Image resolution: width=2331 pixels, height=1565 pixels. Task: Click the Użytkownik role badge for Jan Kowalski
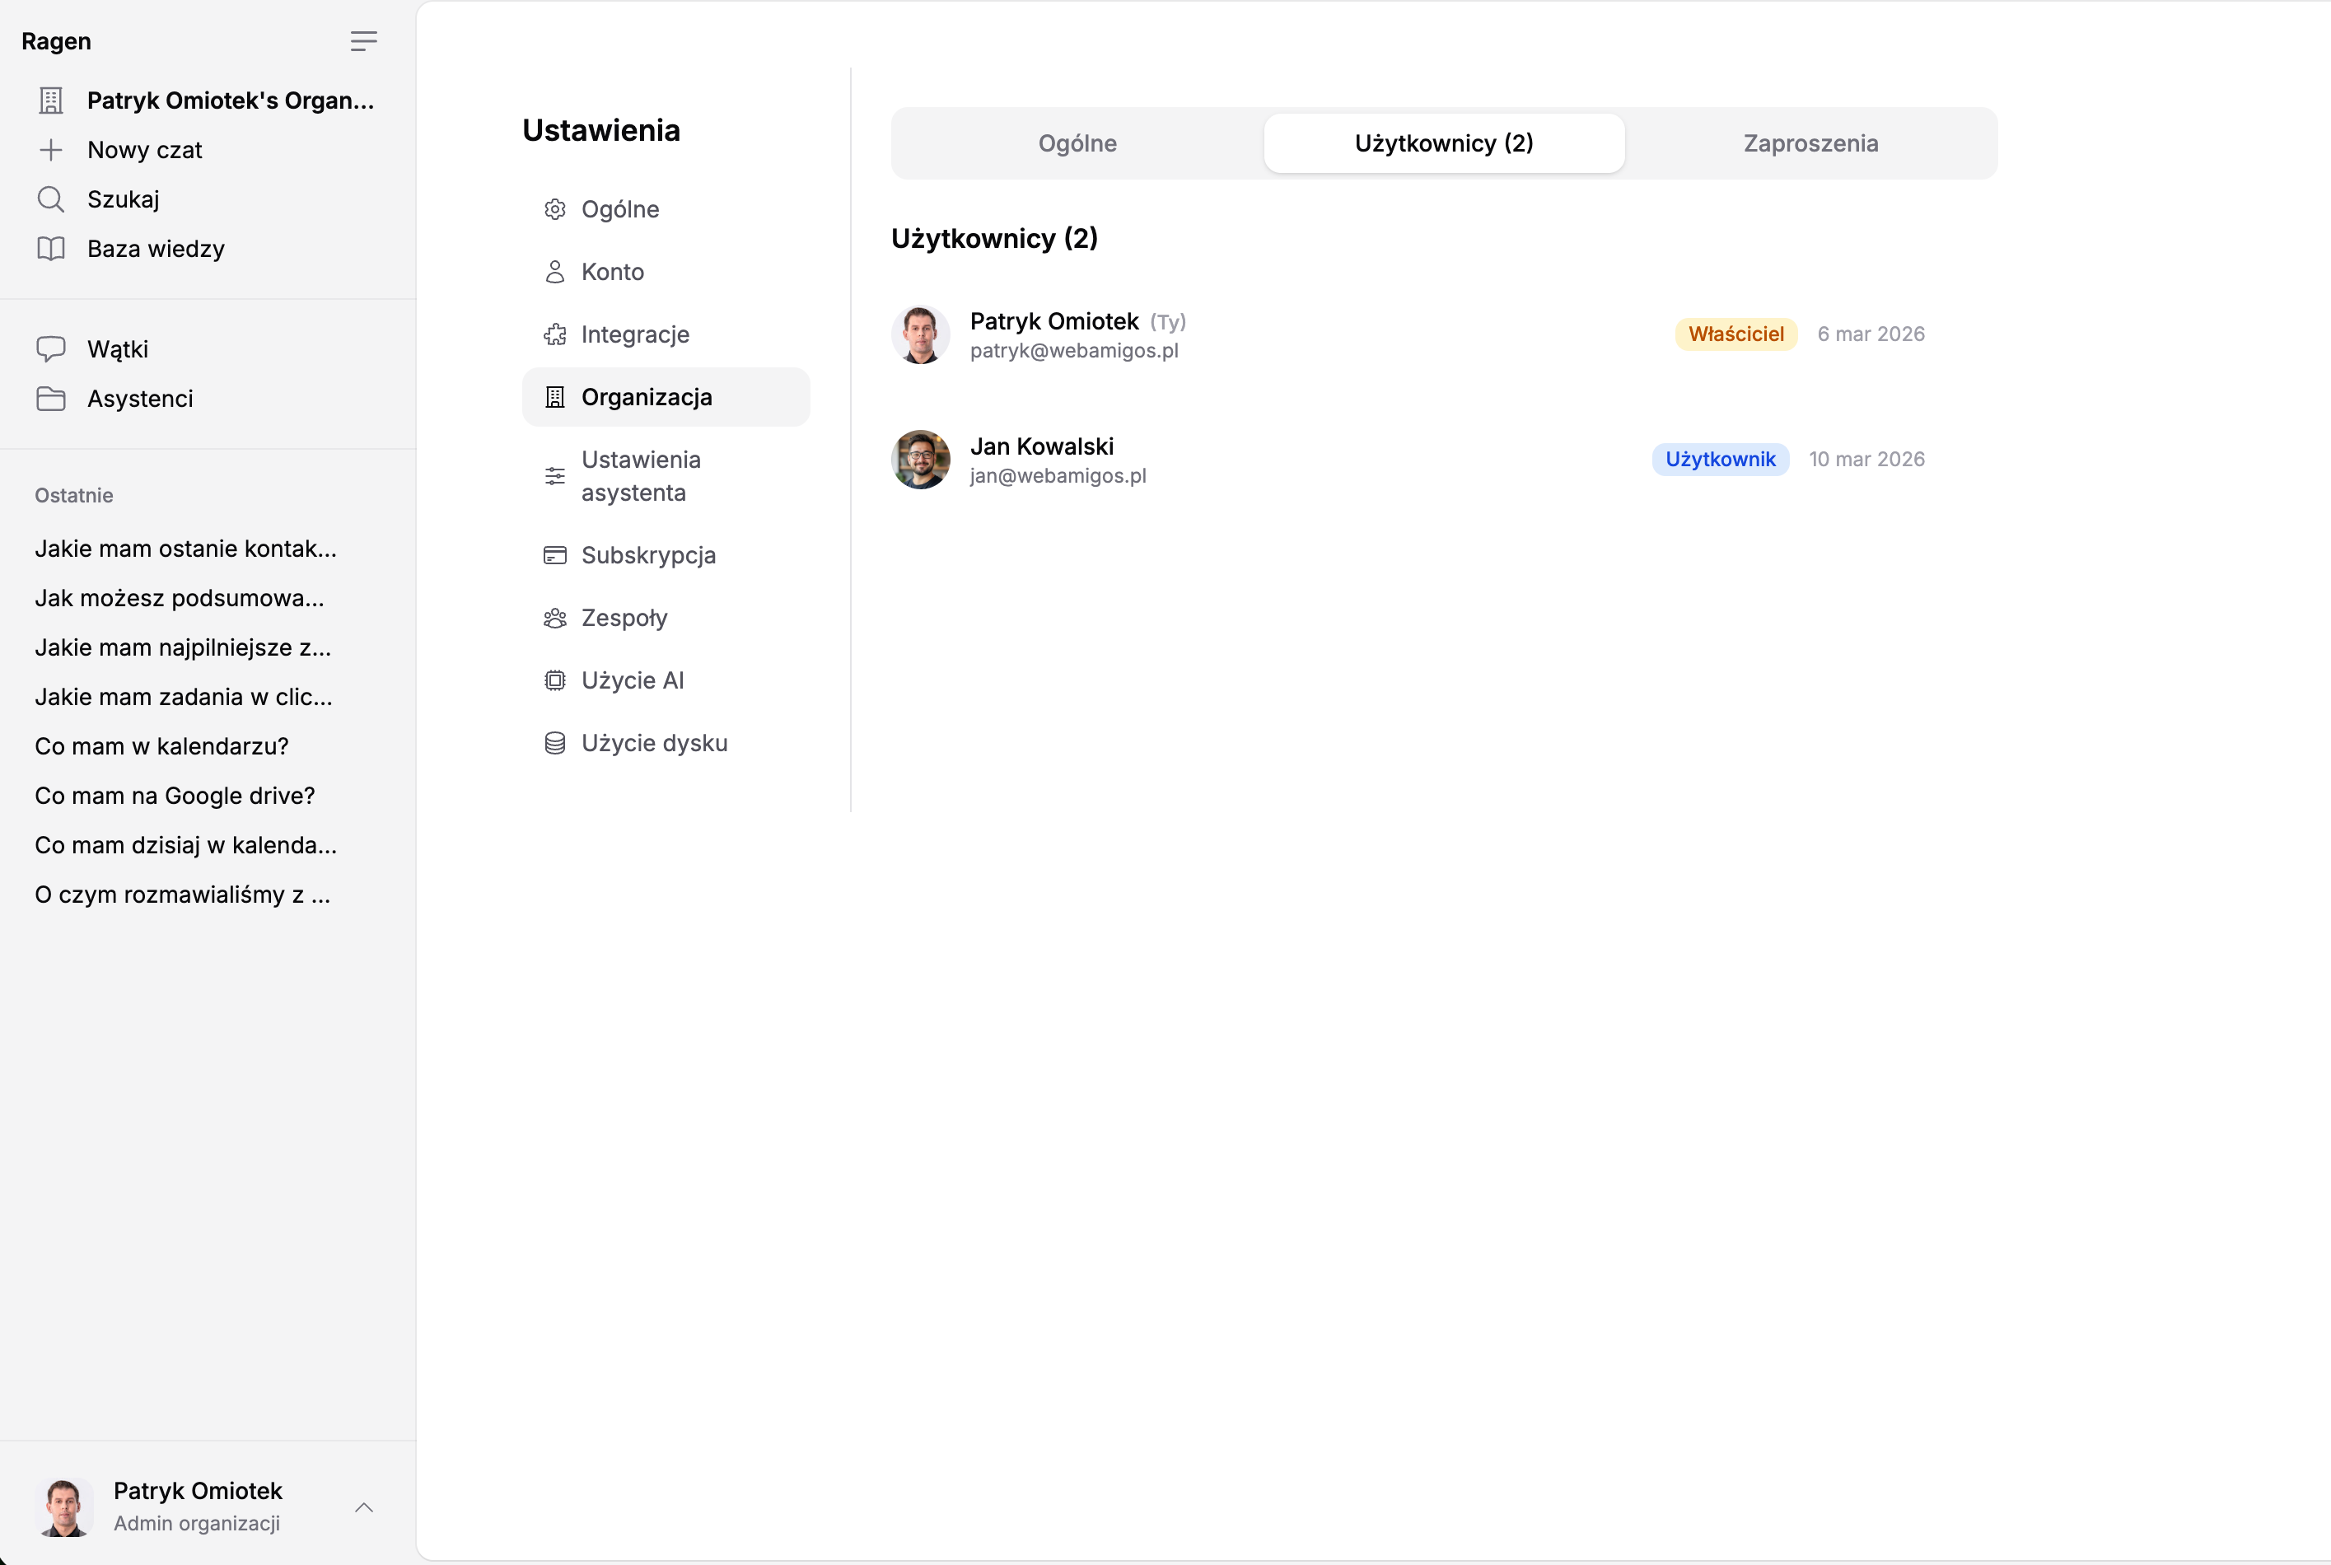pyautogui.click(x=1721, y=459)
